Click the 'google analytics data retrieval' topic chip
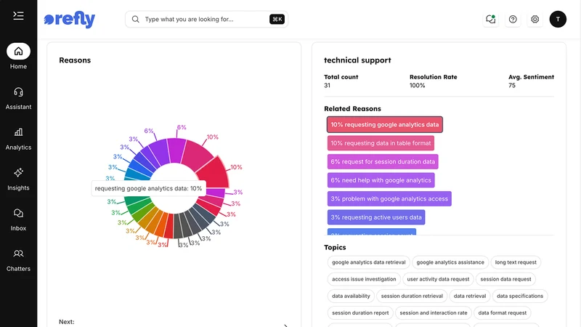Viewport: 581px width, 327px height. click(x=369, y=262)
